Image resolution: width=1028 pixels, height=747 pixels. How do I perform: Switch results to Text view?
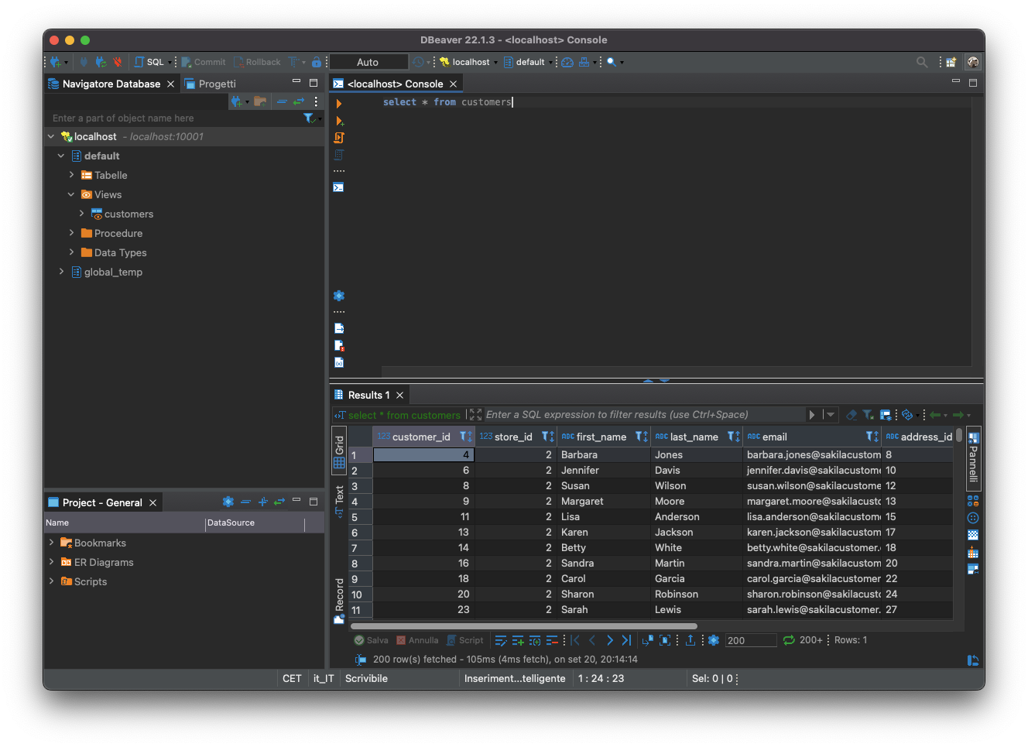point(339,501)
